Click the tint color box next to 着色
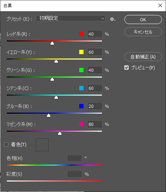Screen dimensions: 166x192 coord(42,145)
